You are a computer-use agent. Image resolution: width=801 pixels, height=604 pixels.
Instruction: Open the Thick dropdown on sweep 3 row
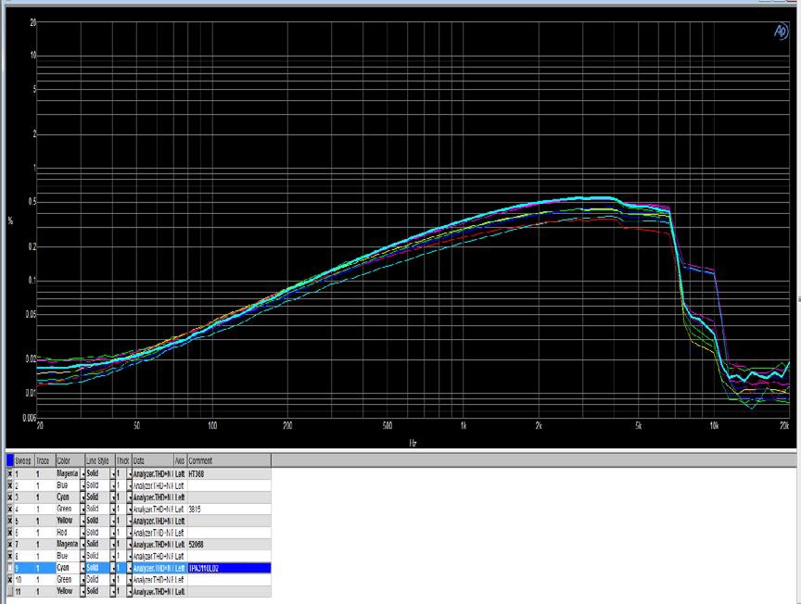tap(127, 497)
